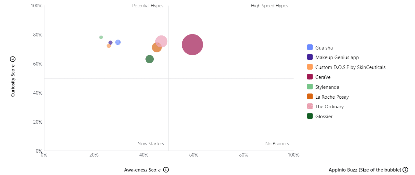Select Custom D.O.S.E by SkinCeuticals label
The image size is (415, 175).
pos(350,67)
